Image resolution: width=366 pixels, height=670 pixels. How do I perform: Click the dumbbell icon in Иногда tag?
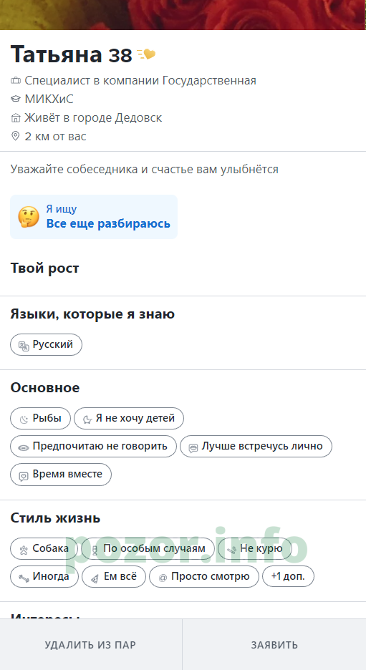pyautogui.click(x=24, y=577)
